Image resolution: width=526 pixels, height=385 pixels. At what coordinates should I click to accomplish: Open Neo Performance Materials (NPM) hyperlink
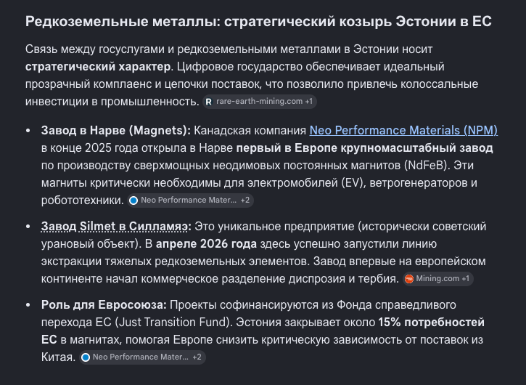coord(403,130)
